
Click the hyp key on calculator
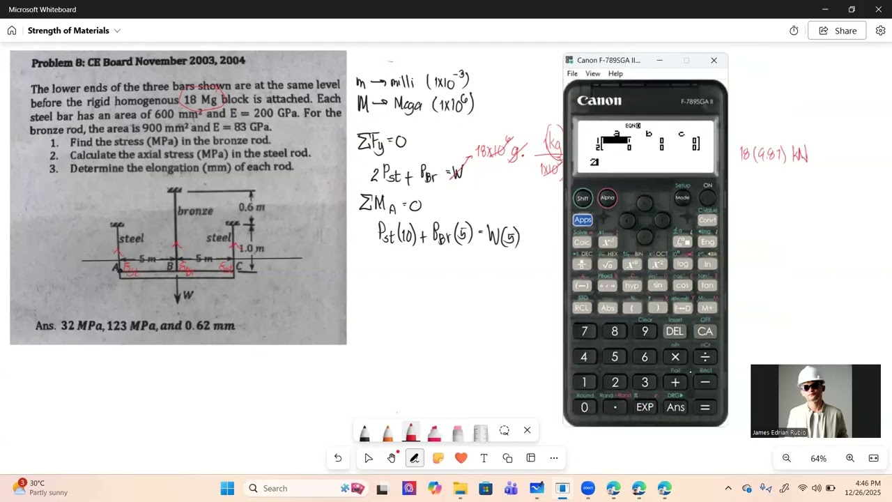632,285
